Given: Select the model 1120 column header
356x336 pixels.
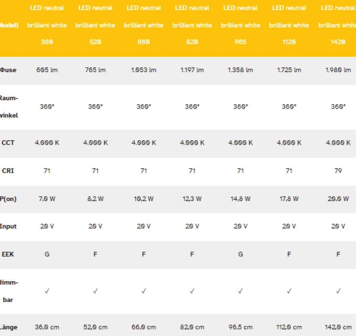Looking at the screenshot, I should tap(289, 25).
